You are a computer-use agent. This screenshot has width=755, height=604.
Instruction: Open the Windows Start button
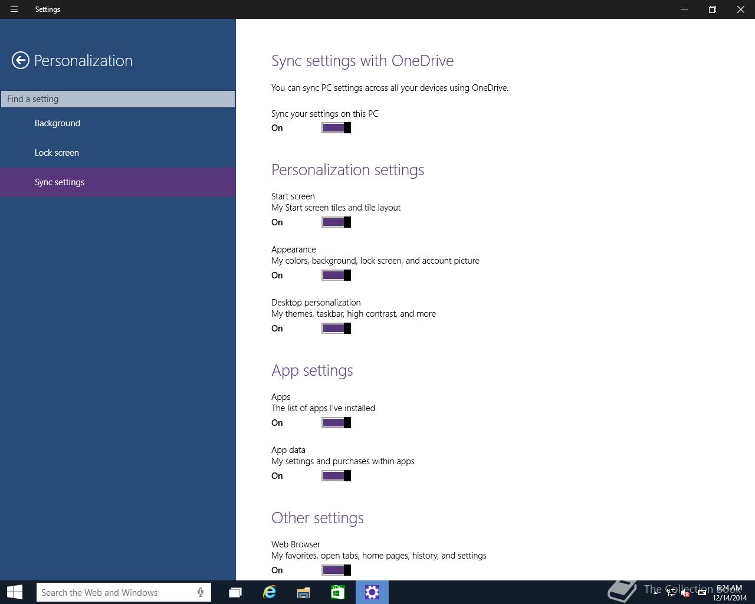[x=15, y=592]
